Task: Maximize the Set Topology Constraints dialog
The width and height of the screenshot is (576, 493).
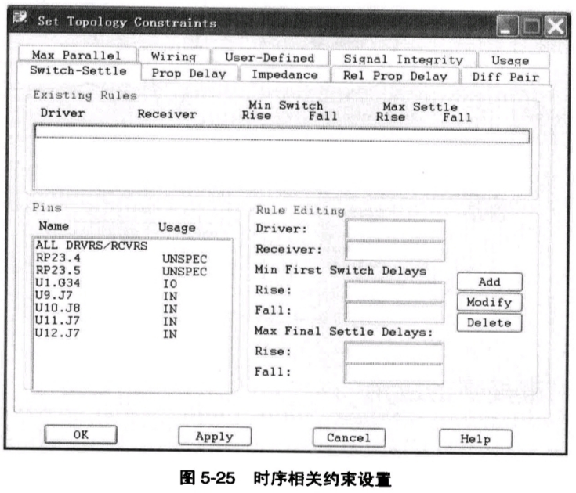Action: pyautogui.click(x=532, y=27)
